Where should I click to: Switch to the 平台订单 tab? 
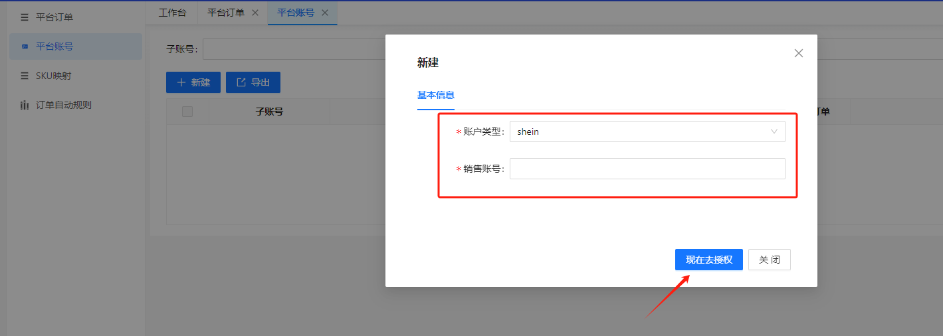click(226, 13)
